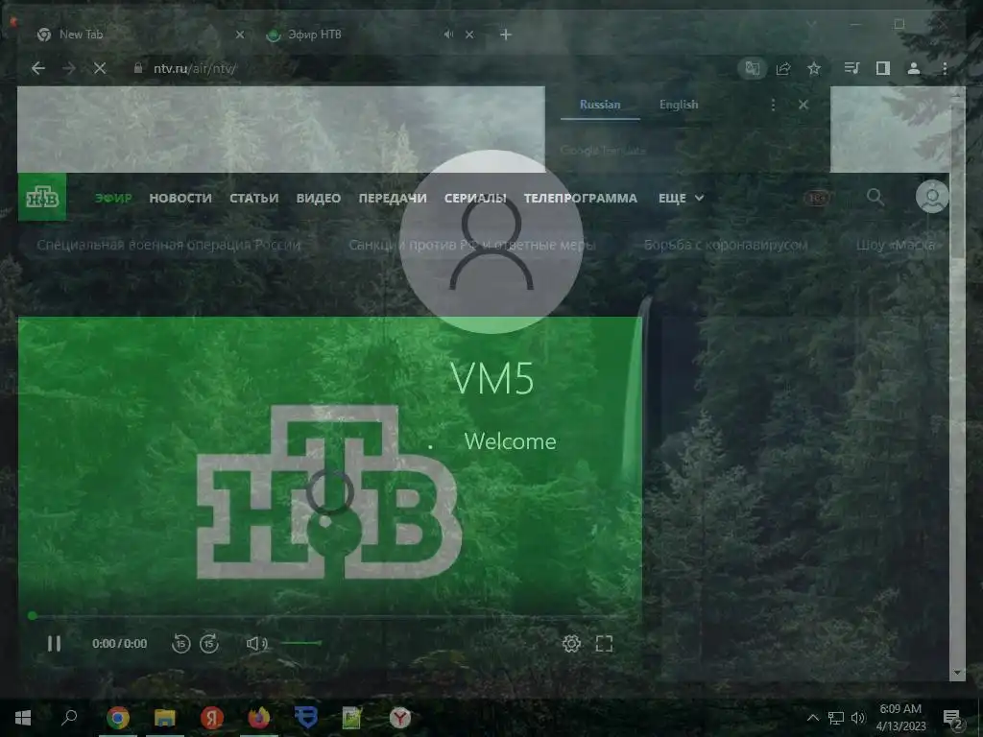The height and width of the screenshot is (737, 983).
Task: Open Yandex app from taskbar
Action: 212,718
